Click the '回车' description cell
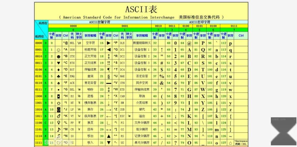Image resolution: width=297 pixels, height=147 pixels. [x=90, y=130]
